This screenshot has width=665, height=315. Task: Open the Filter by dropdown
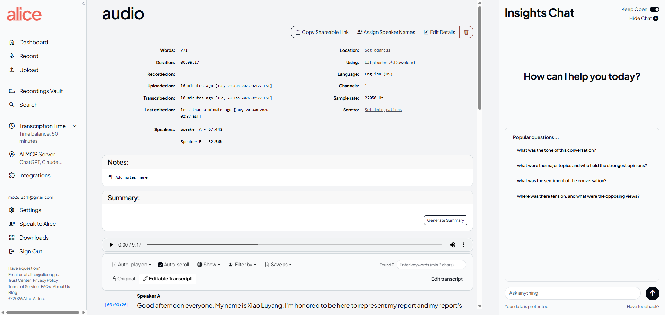242,265
